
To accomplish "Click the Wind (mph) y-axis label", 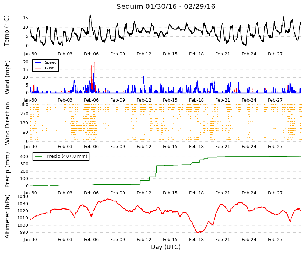I will point(7,77).
